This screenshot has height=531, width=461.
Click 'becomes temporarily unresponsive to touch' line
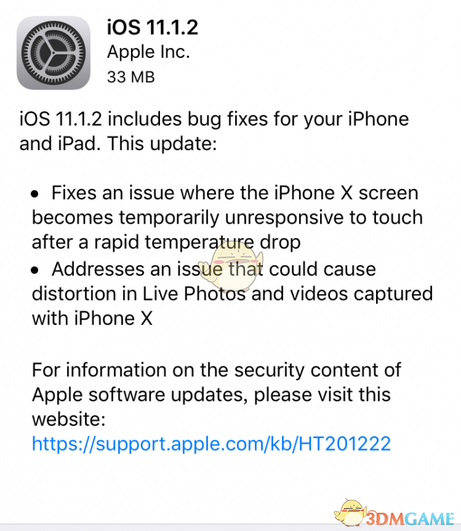point(227,218)
